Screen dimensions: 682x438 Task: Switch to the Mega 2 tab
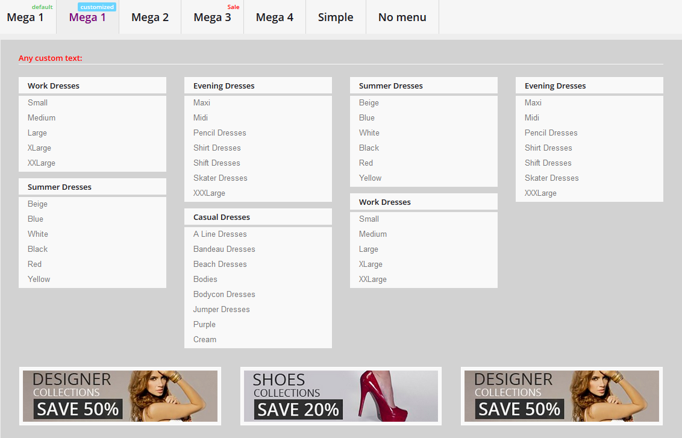(150, 17)
